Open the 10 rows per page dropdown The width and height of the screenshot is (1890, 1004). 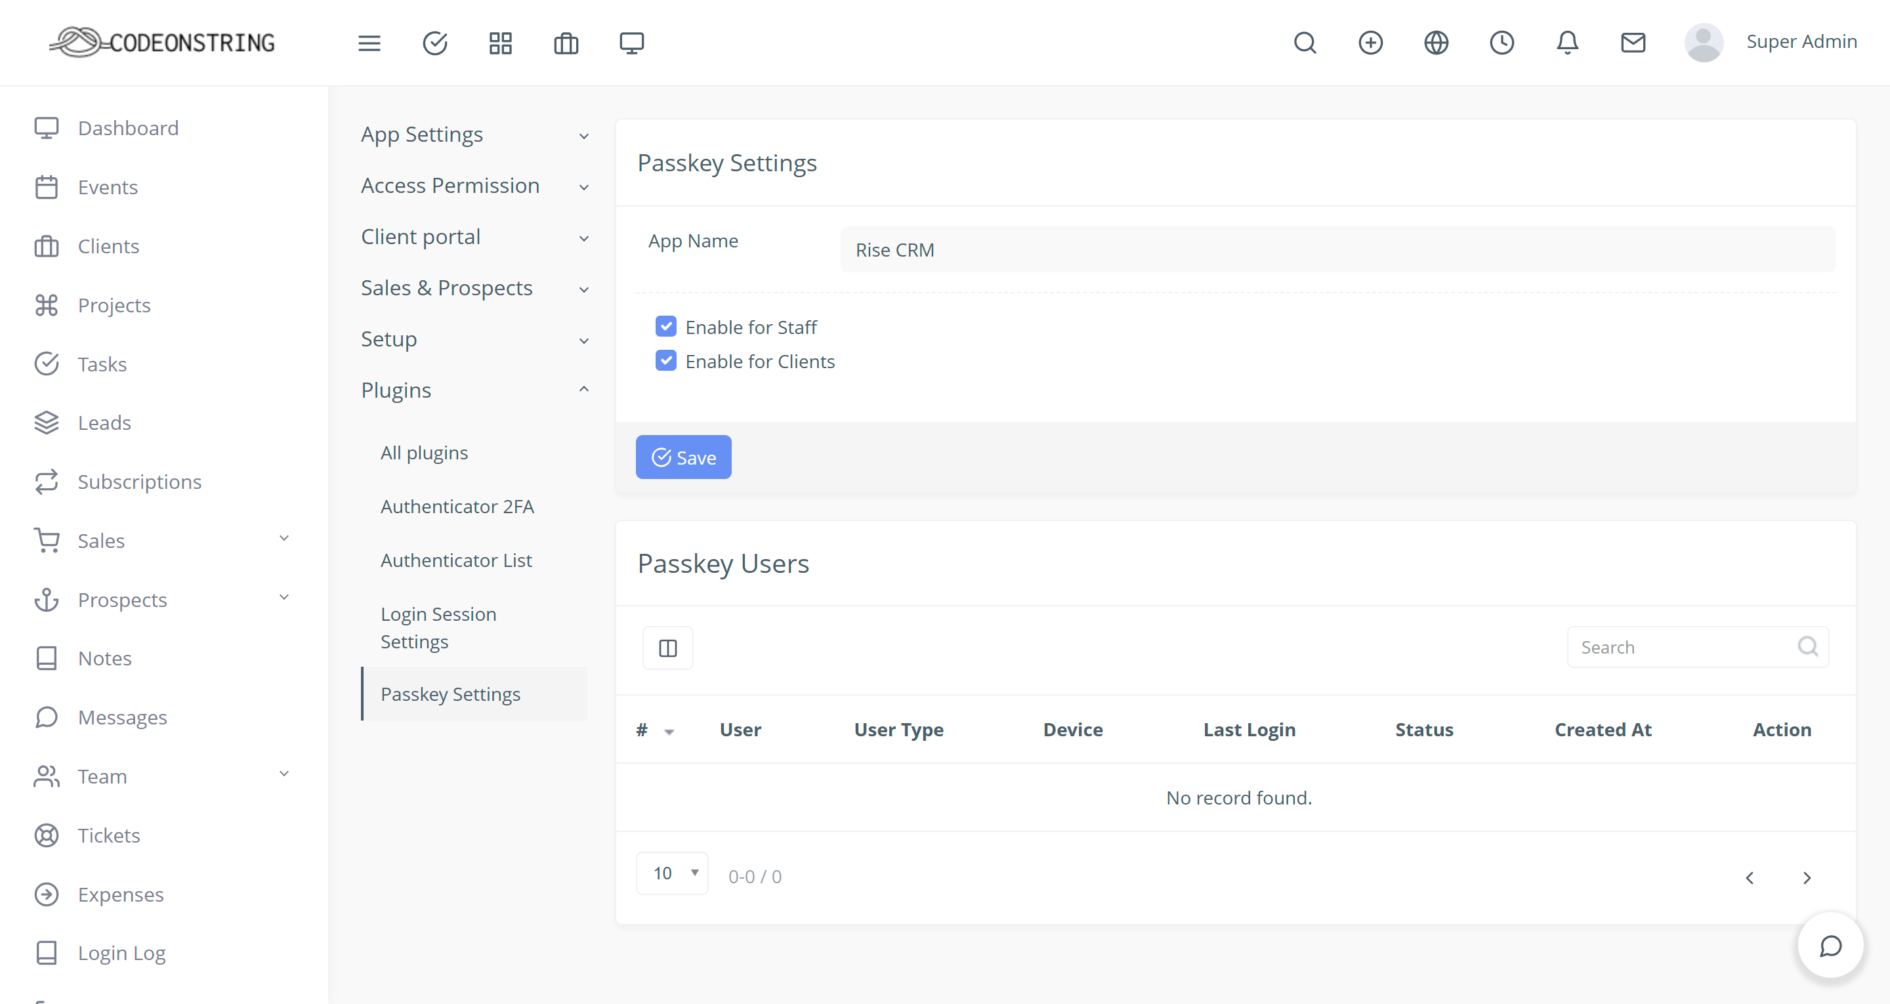tap(671, 873)
